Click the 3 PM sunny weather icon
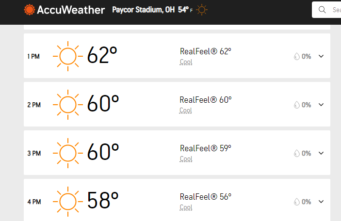The image size is (341, 221). coord(68,153)
